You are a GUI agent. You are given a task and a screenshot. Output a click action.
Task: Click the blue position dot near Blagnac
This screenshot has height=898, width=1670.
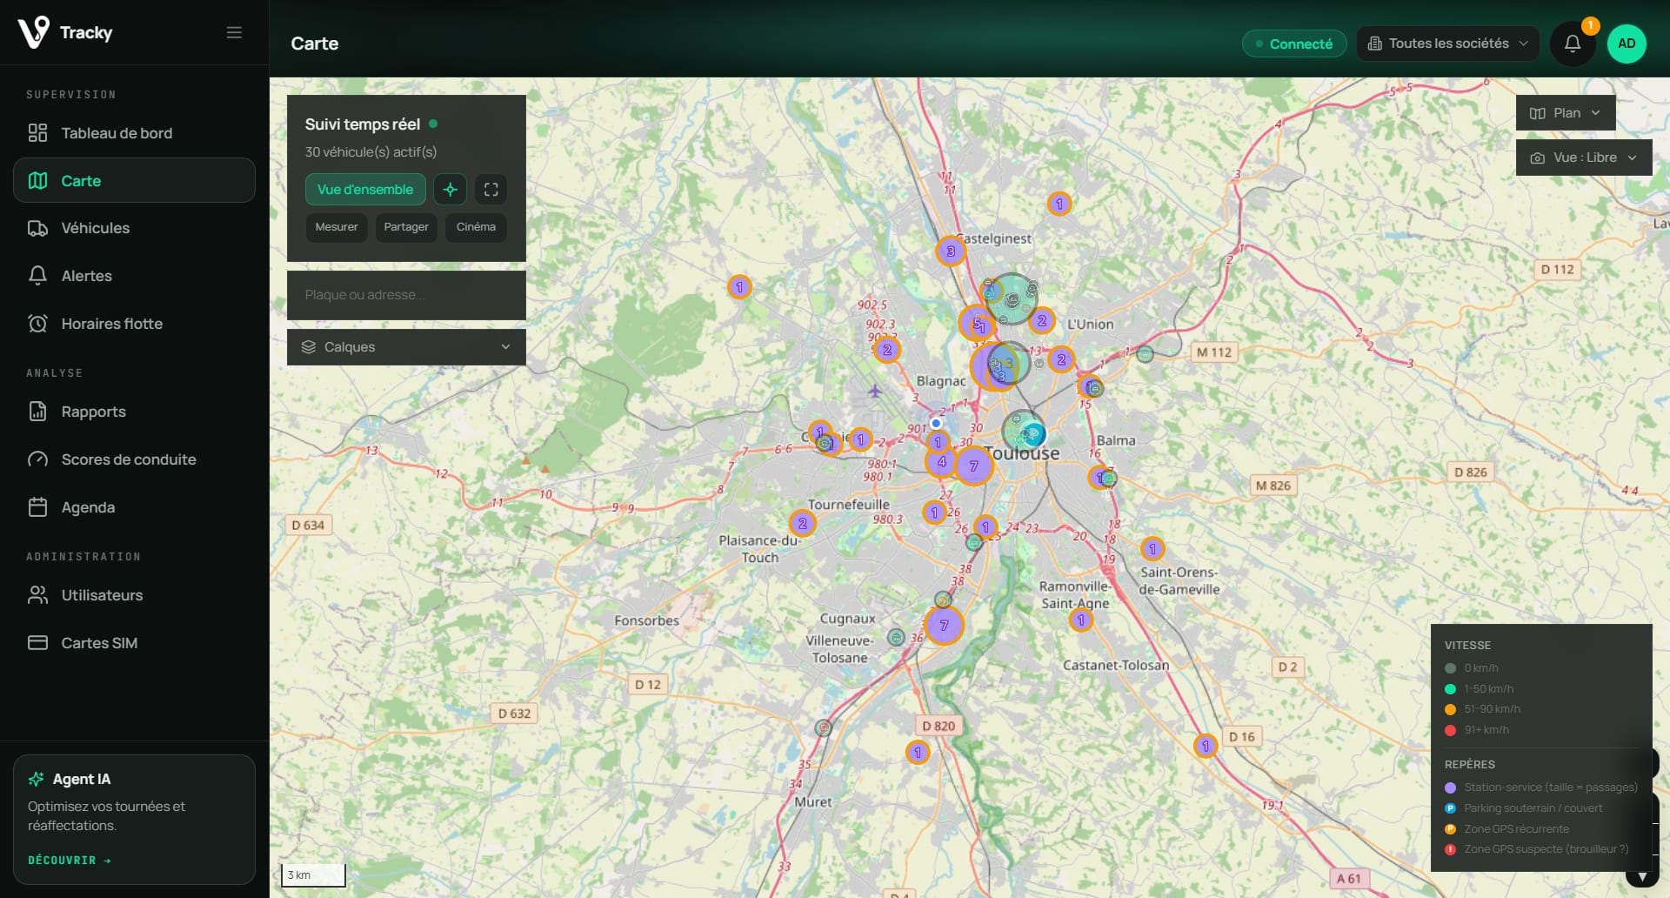click(x=936, y=424)
